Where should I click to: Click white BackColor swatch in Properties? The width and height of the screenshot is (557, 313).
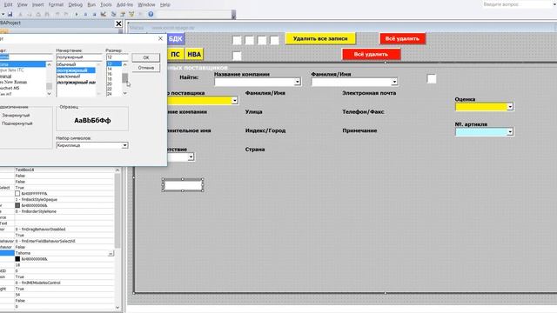coord(17,194)
